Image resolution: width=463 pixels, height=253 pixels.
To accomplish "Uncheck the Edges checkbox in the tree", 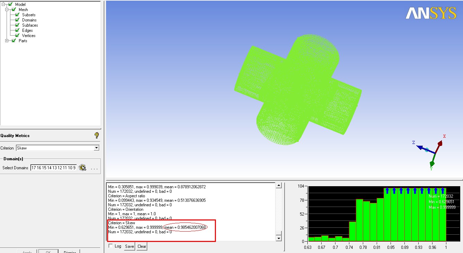I will point(17,30).
